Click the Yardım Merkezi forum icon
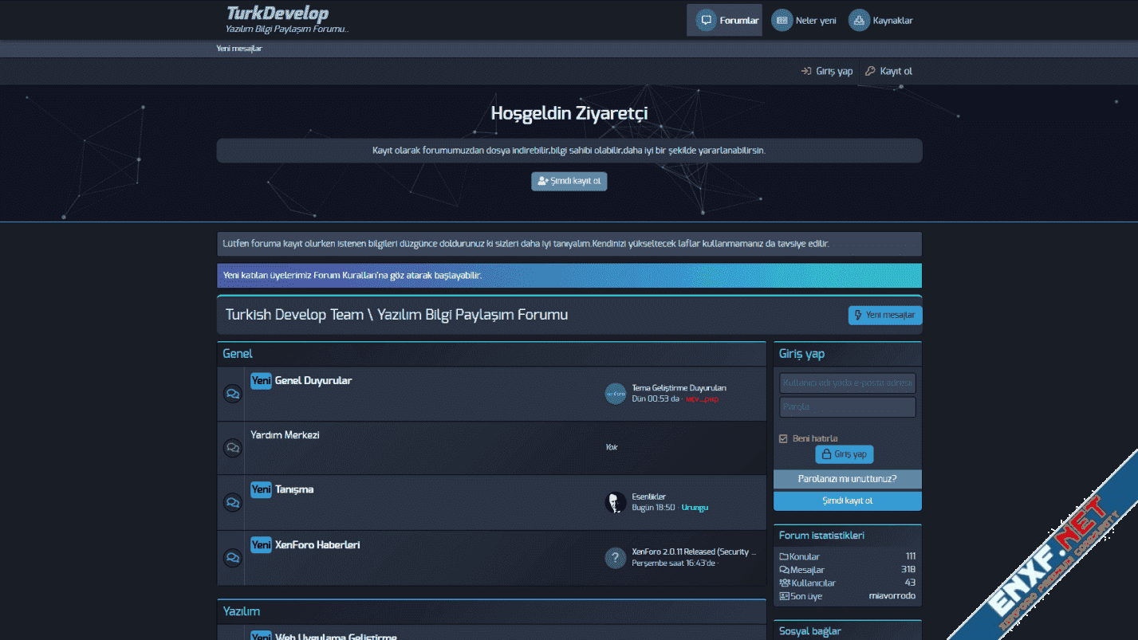 (232, 448)
